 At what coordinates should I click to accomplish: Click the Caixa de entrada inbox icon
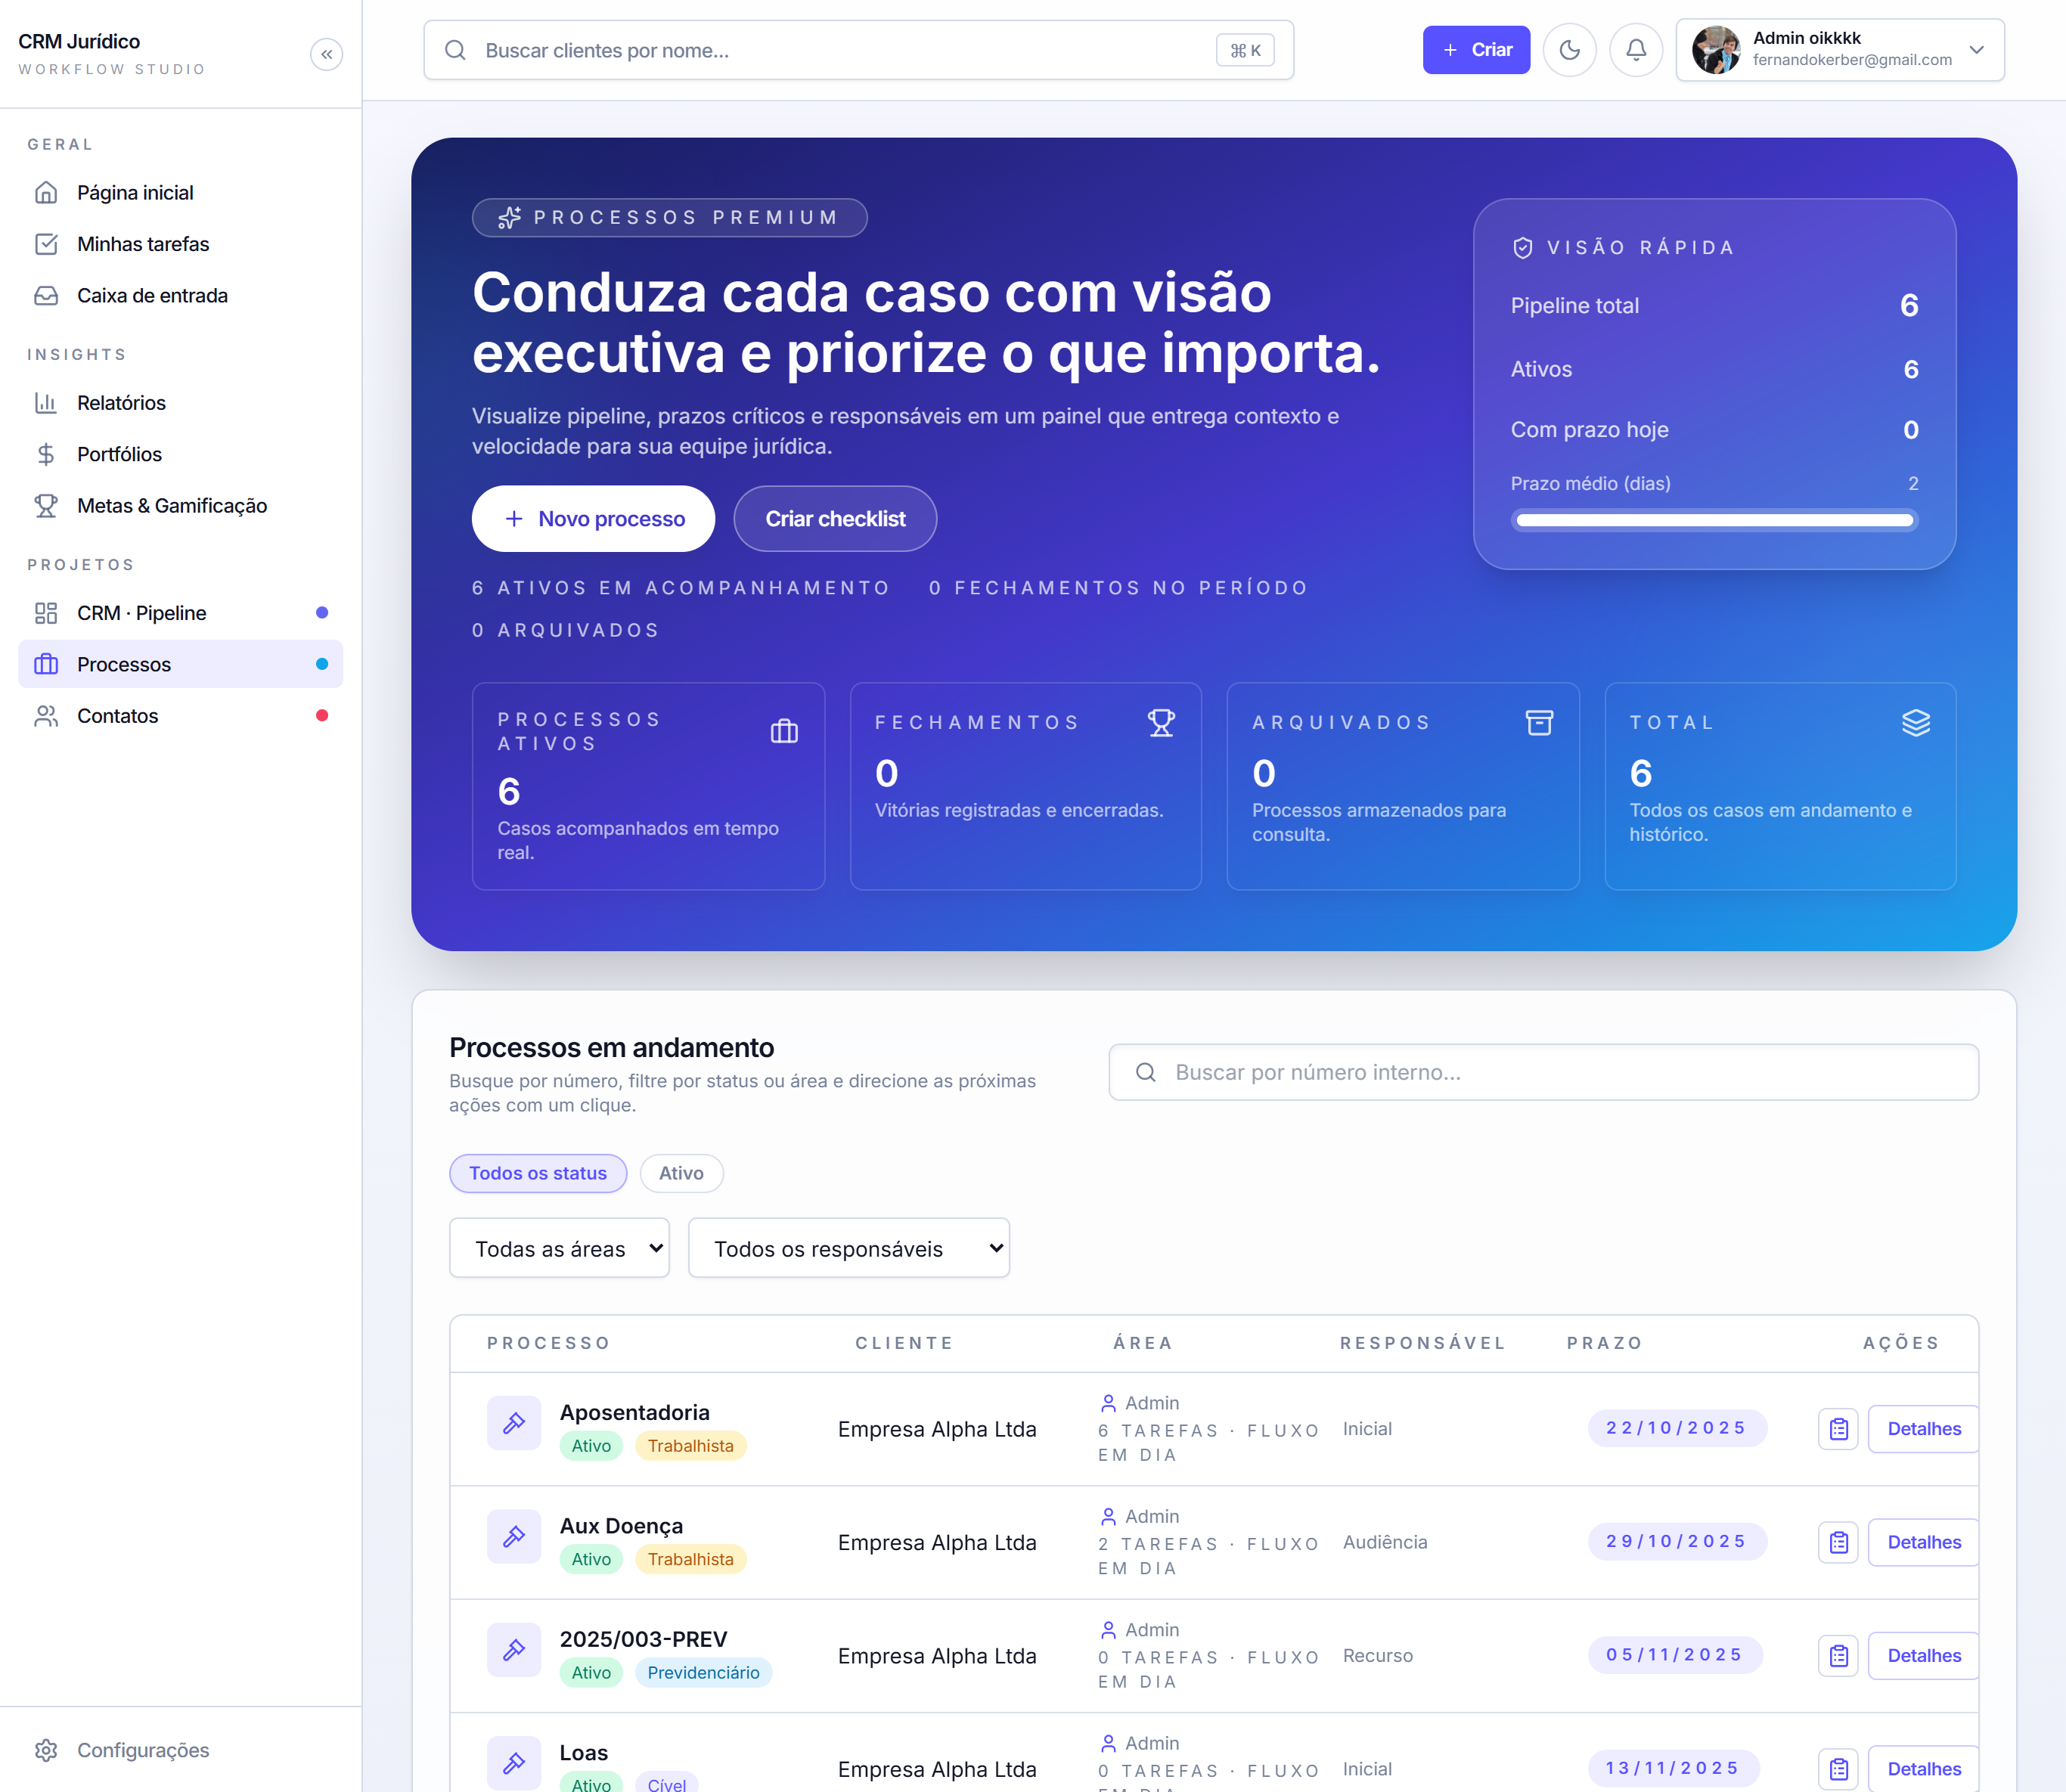47,295
